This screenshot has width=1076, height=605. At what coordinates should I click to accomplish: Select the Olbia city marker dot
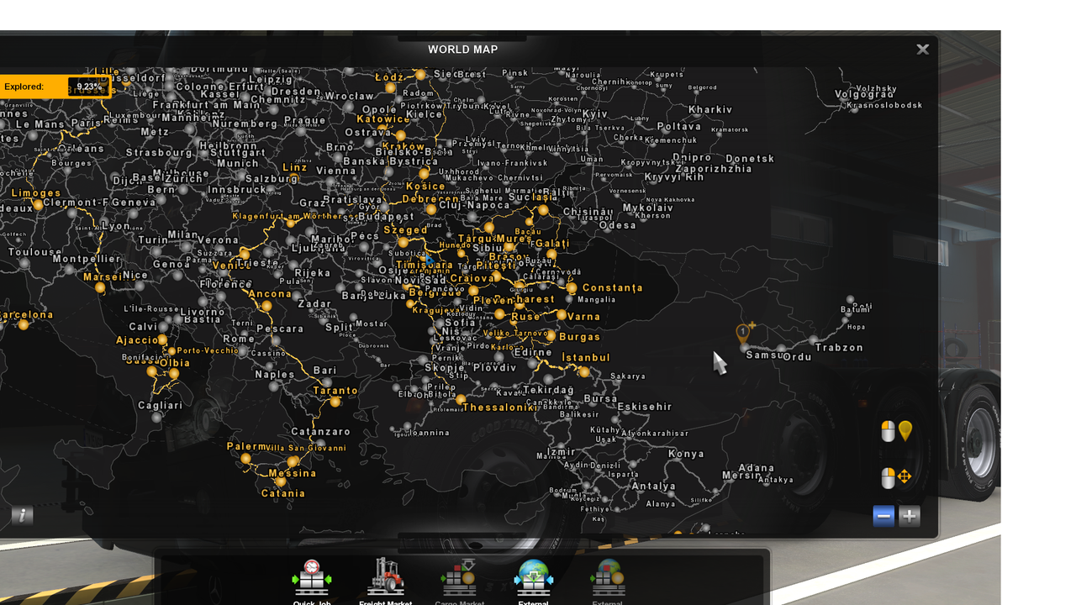click(x=174, y=374)
